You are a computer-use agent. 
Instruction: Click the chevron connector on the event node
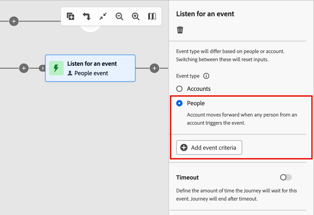click(42, 68)
